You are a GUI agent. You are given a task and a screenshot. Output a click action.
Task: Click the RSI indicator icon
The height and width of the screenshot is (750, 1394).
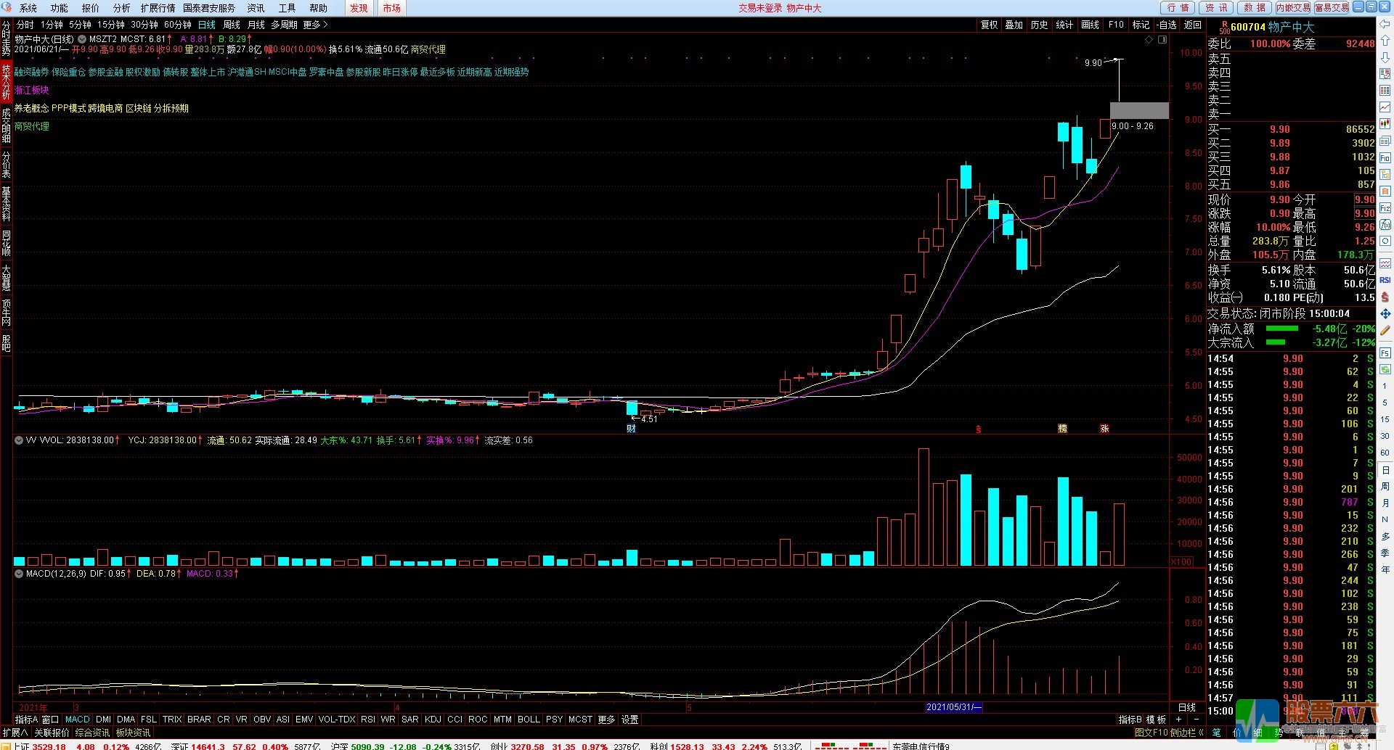1385,280
